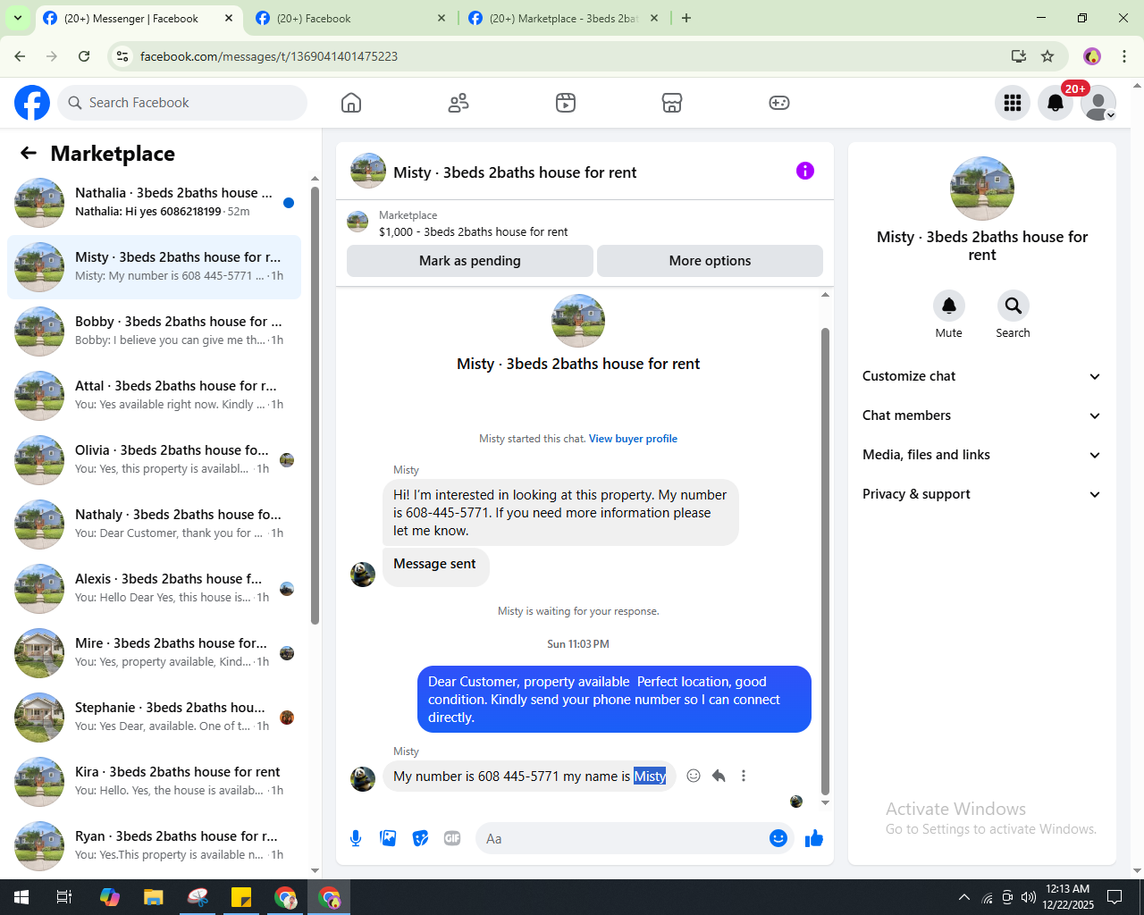Screen dimensions: 1144x915
Task: Open the volume control in system tray
Action: (x=1029, y=897)
